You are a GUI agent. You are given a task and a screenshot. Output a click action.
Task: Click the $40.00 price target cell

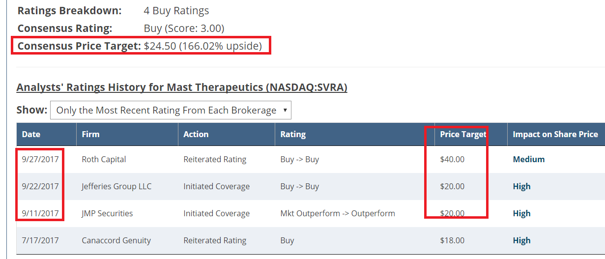pyautogui.click(x=452, y=159)
